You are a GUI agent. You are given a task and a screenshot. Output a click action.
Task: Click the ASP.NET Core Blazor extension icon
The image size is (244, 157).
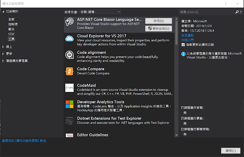click(69, 22)
